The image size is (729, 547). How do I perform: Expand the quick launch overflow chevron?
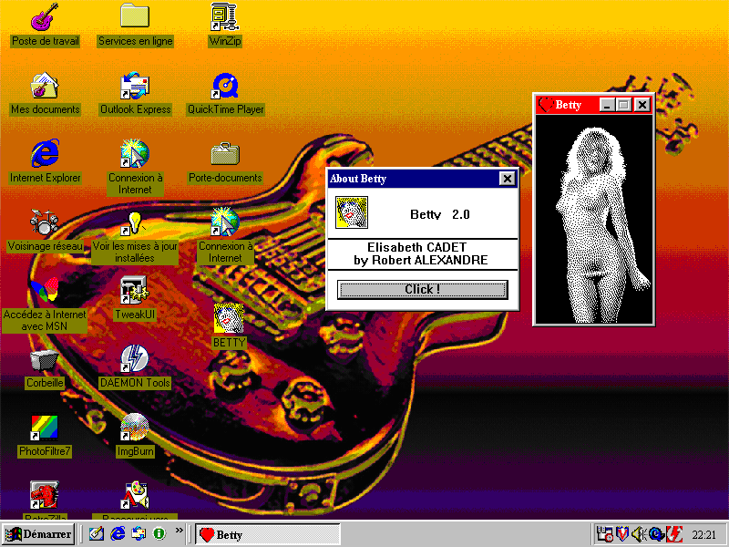tap(179, 531)
